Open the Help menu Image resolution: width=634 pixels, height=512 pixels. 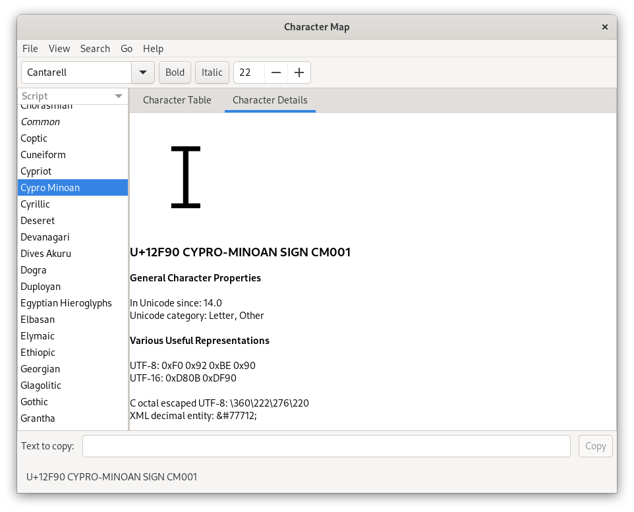pos(153,49)
